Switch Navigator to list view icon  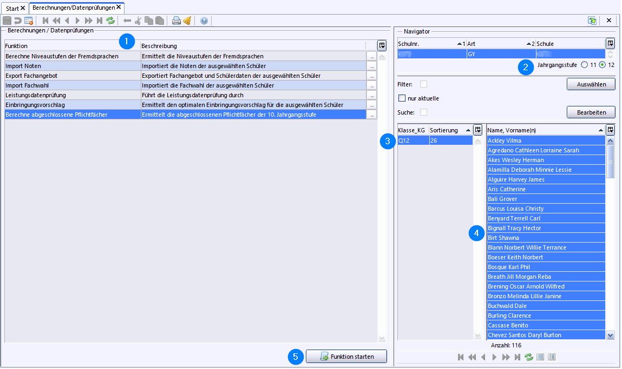tap(540, 357)
